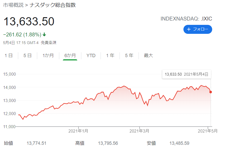Click the 12,000 y-axis label
This screenshot has height=153, width=225.
pyautogui.click(x=9, y=114)
